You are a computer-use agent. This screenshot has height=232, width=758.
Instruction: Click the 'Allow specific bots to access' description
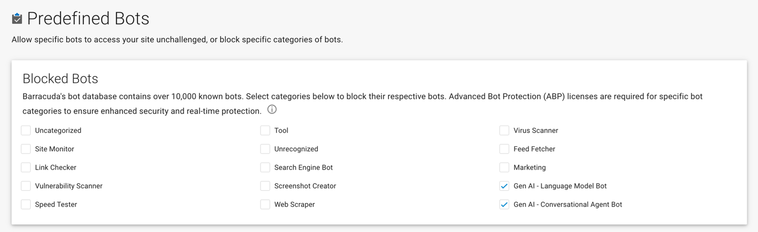tap(177, 39)
